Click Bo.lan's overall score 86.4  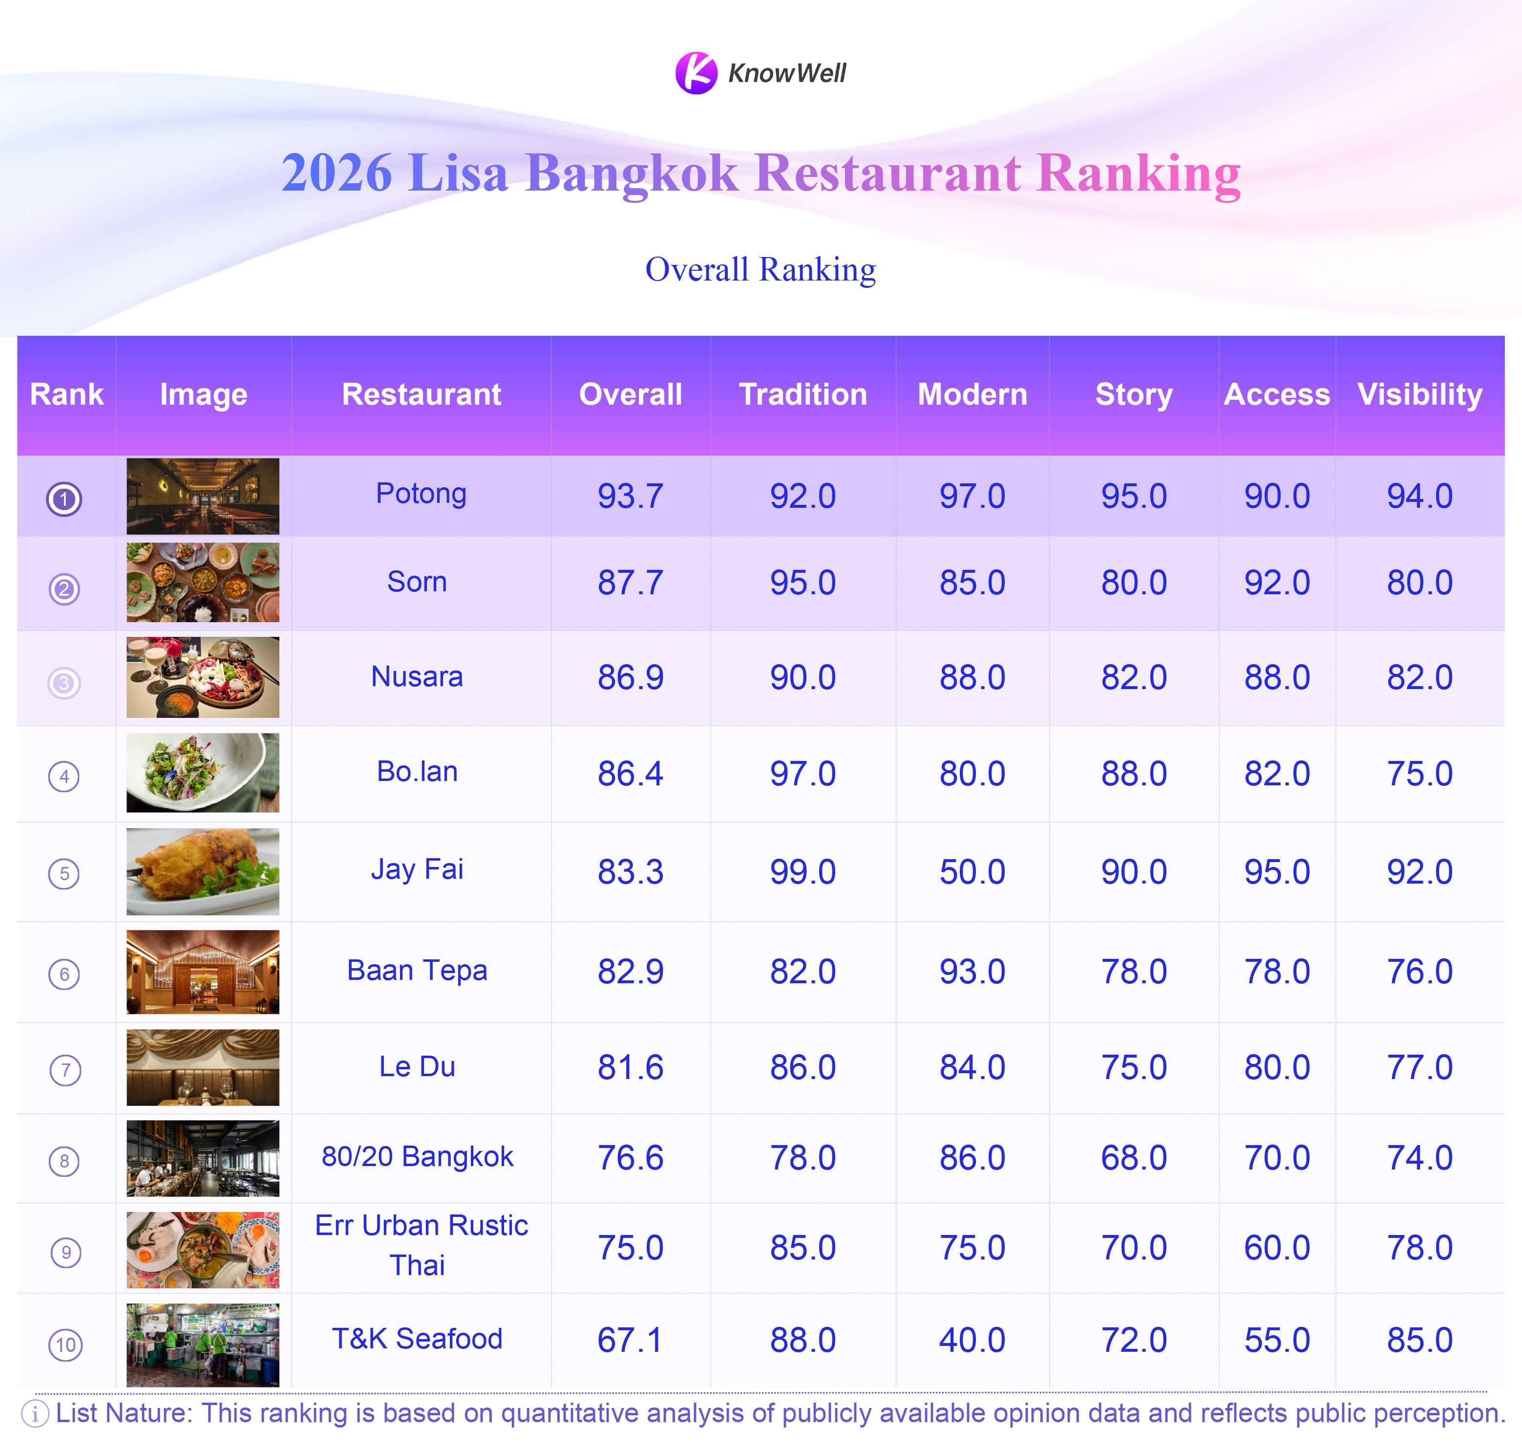pyautogui.click(x=631, y=774)
